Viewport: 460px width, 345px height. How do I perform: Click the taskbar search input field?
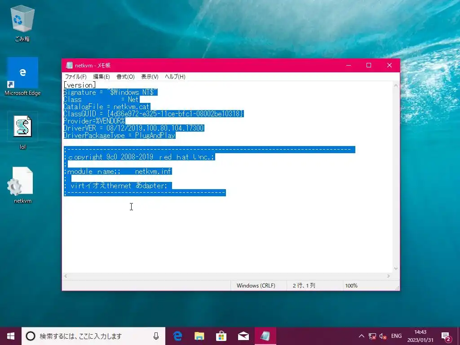click(x=93, y=336)
